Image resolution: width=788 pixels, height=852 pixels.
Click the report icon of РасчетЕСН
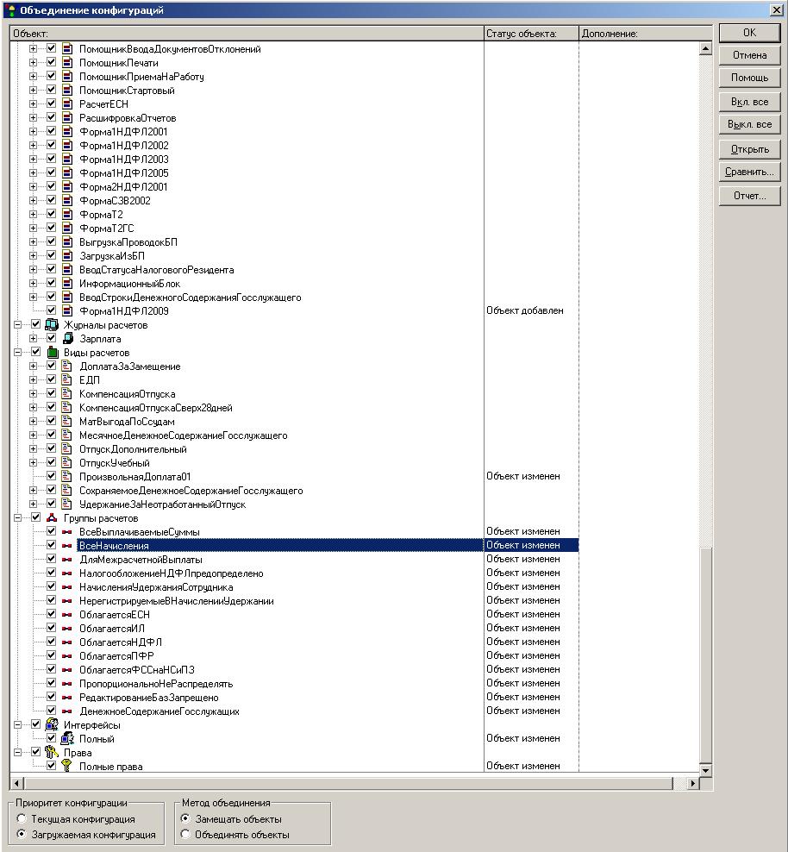tap(67, 103)
